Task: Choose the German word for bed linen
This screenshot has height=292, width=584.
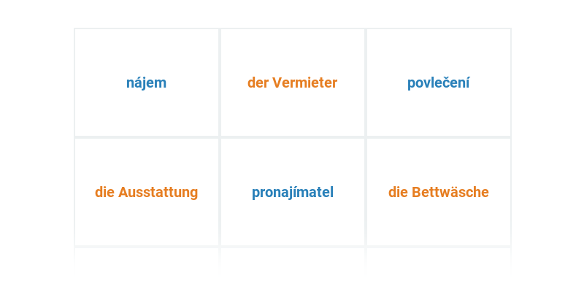Action: point(438,192)
